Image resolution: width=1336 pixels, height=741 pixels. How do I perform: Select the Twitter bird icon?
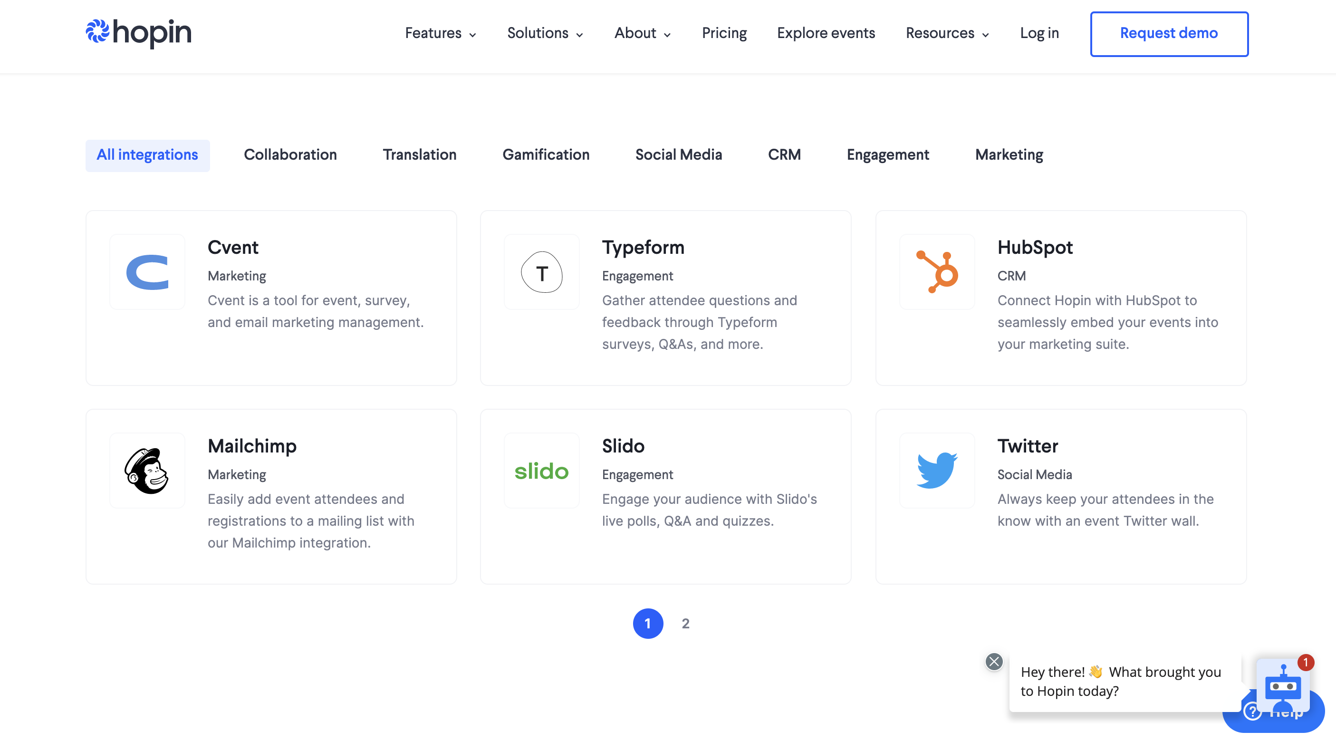pyautogui.click(x=937, y=471)
